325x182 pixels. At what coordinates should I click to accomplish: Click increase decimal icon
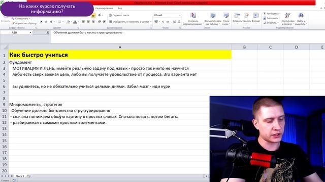pyautogui.click(x=174, y=22)
